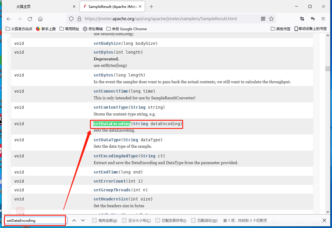Viewport: 332px width, 228px height.
Task: Open 常用网址 bookmark folder
Action: pos(69,29)
